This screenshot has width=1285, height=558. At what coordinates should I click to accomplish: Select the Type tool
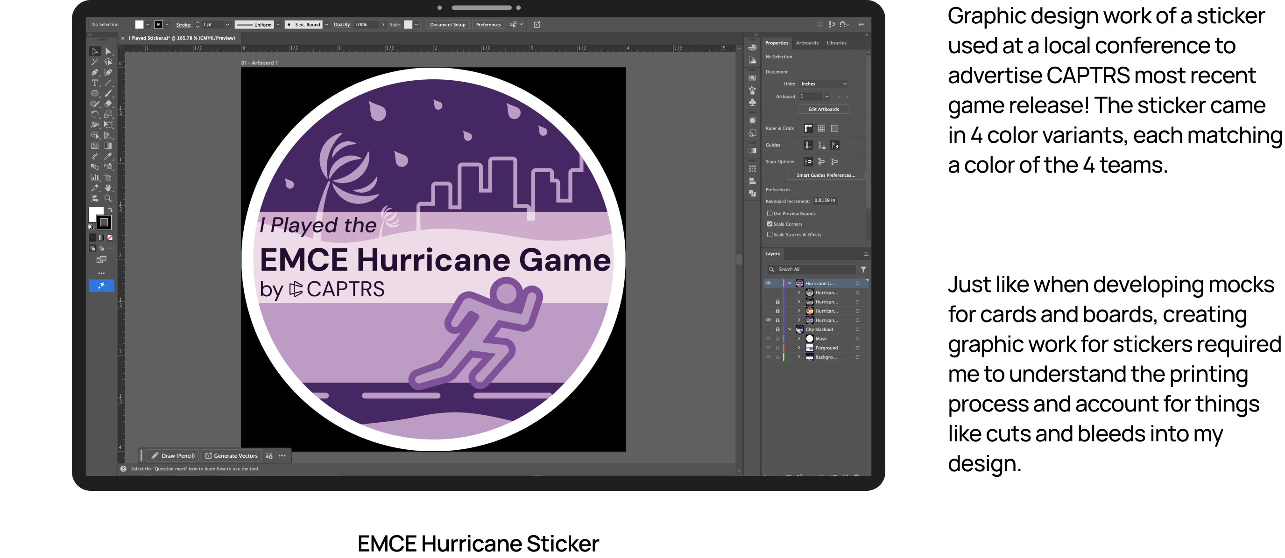coord(94,83)
